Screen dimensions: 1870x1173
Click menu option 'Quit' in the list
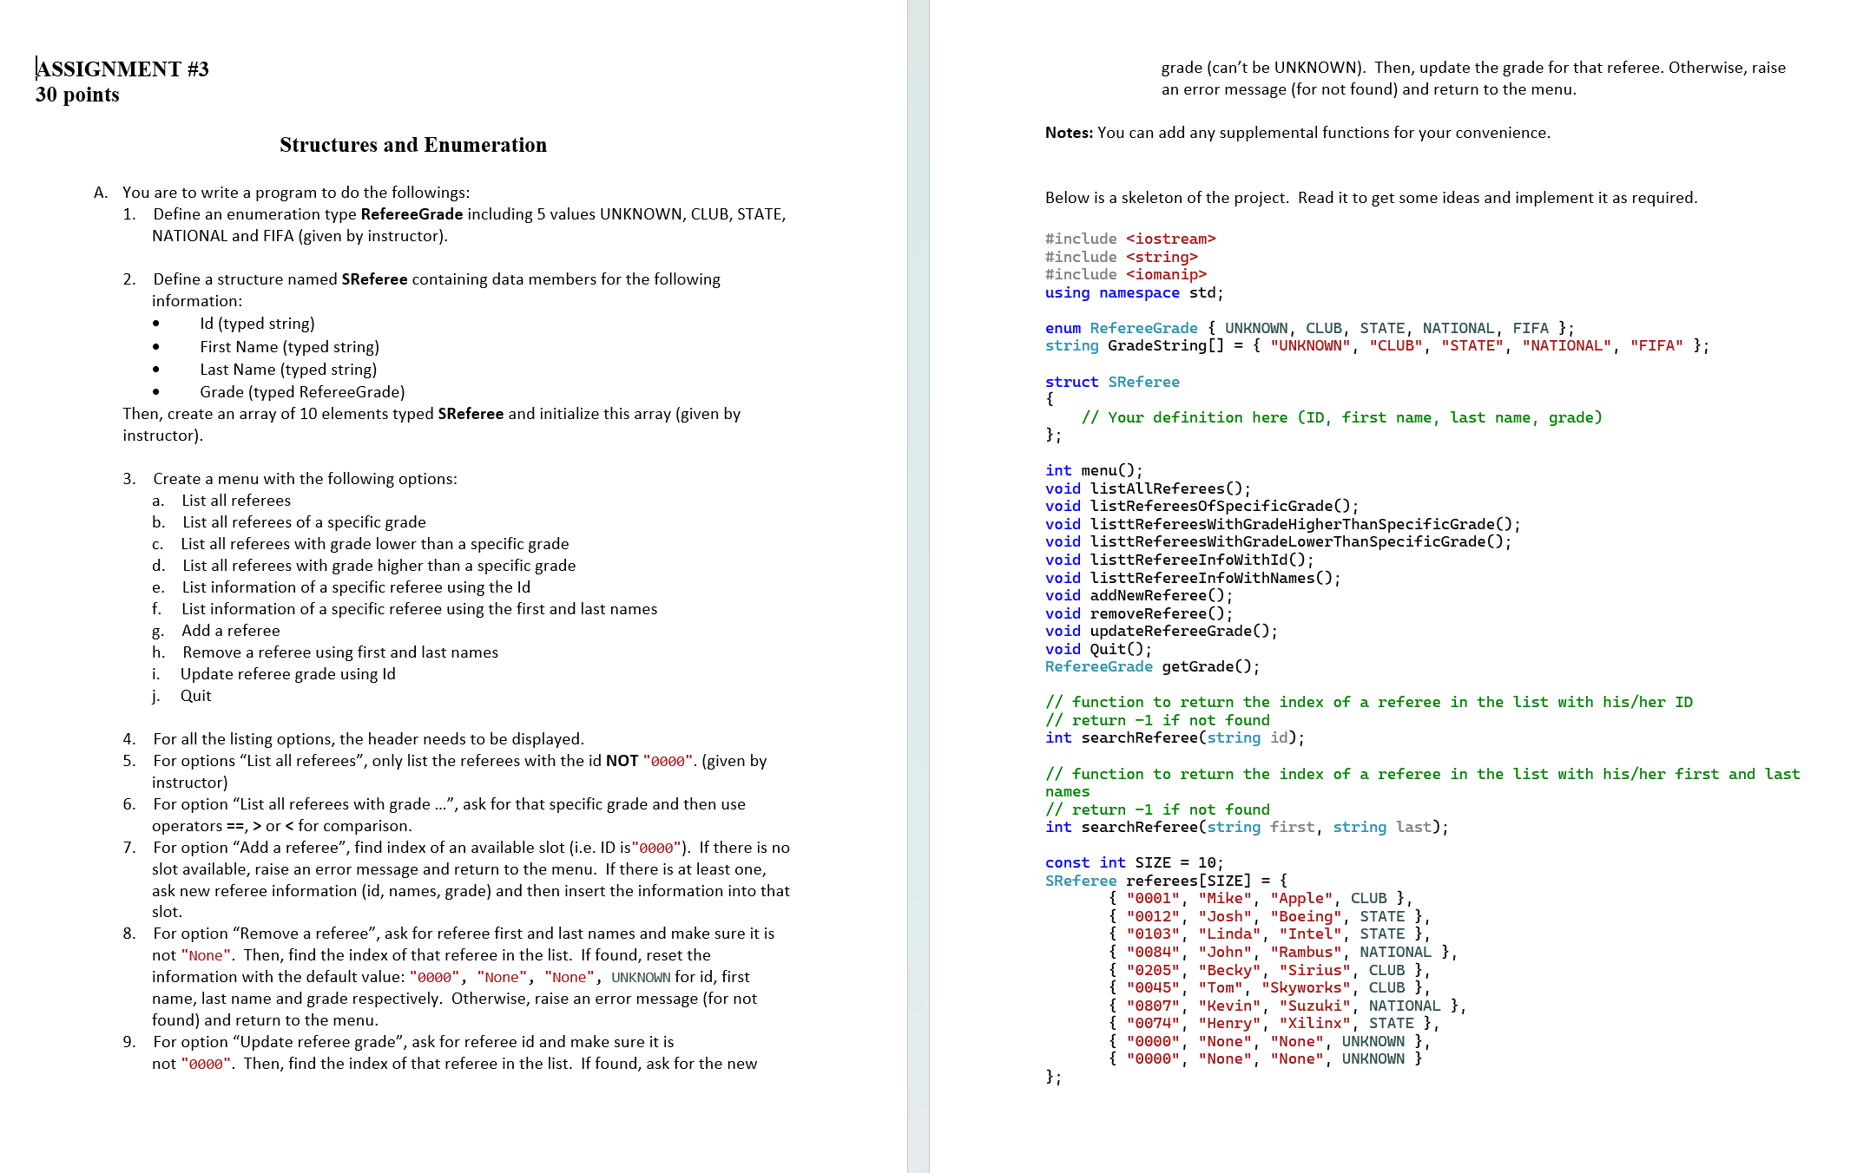194,695
